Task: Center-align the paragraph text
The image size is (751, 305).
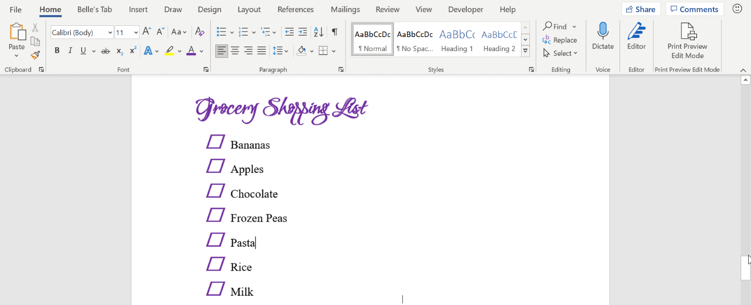Action: 235,51
